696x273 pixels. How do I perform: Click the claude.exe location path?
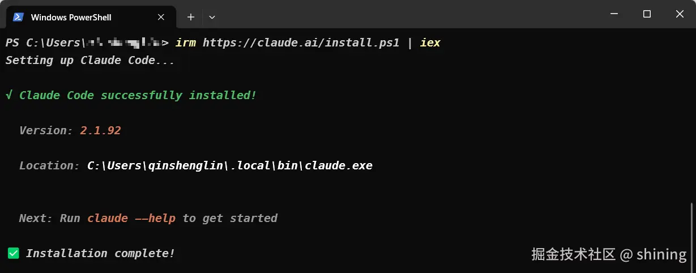229,165
